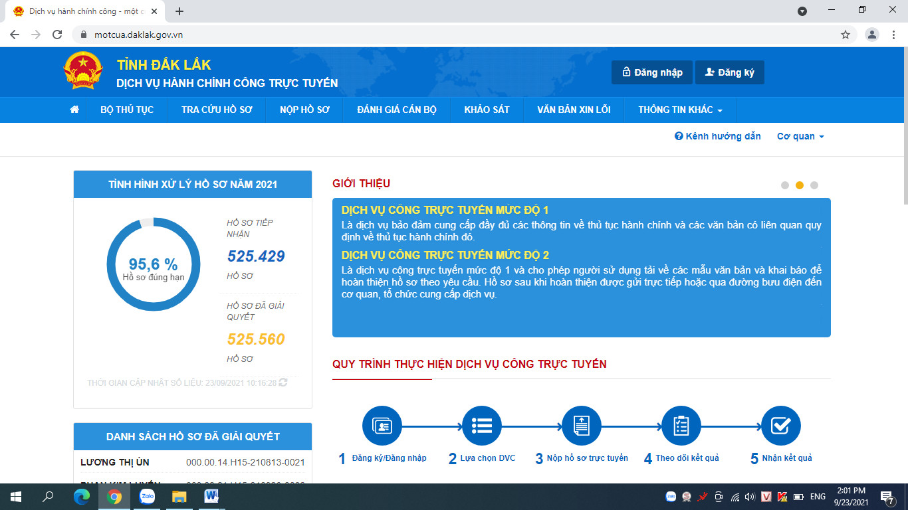Viewport: 908px width, 510px height.
Task: Open the Kênh hướng dẫn link
Action: 718,136
